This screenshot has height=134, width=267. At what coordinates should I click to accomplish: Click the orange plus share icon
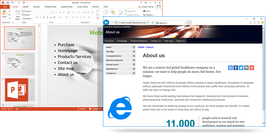click(x=252, y=68)
